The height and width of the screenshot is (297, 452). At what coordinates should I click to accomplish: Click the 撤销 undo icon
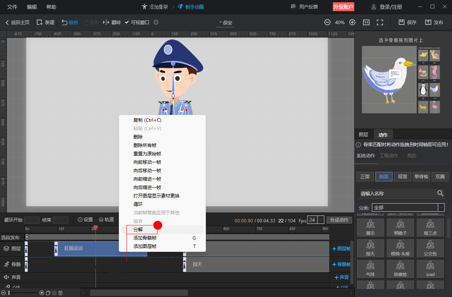65,23
